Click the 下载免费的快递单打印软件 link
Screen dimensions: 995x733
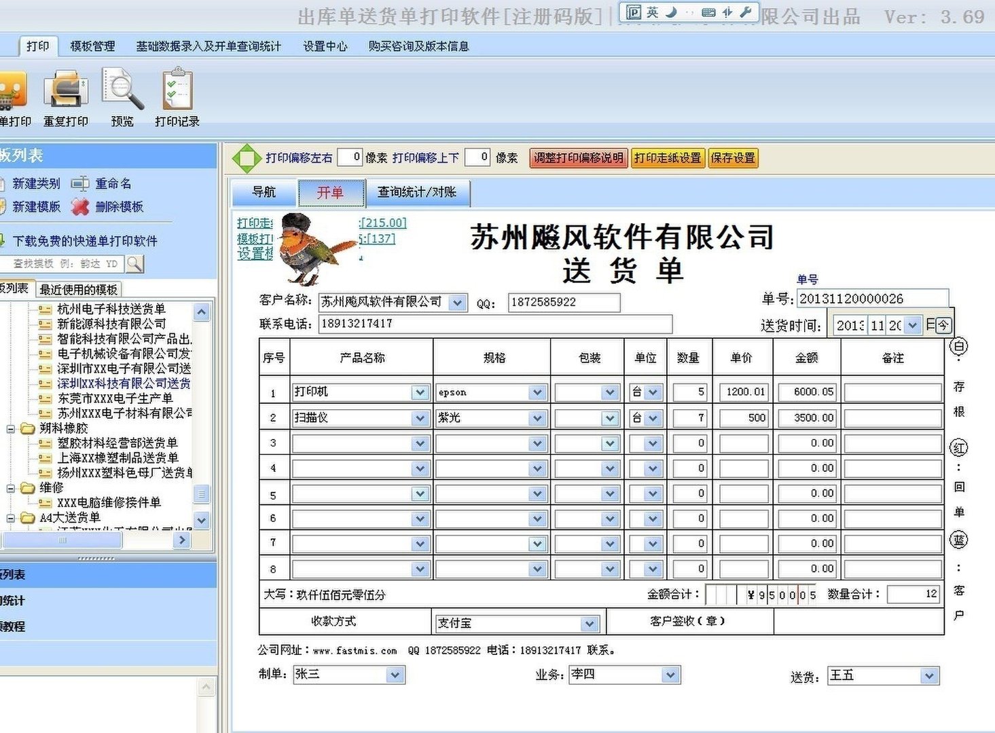pos(85,241)
